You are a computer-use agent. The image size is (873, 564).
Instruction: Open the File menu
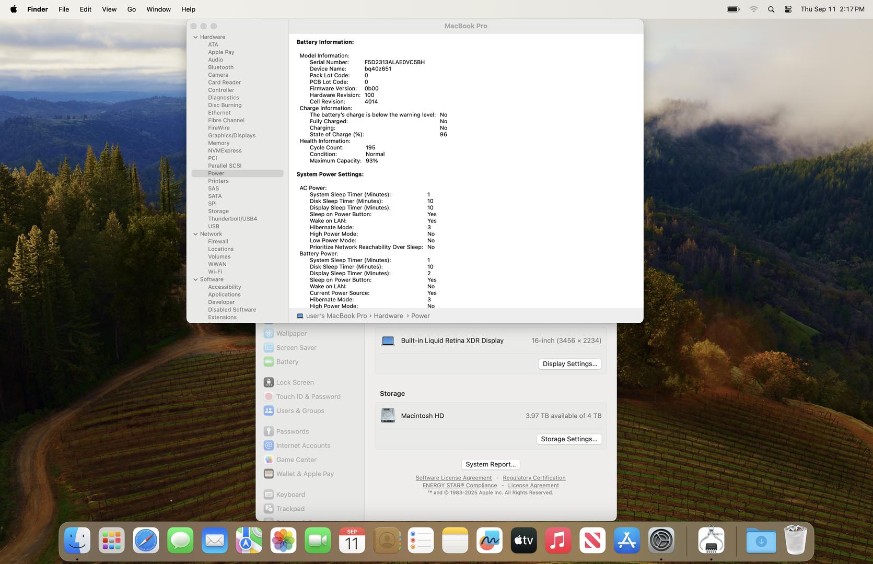tap(64, 9)
